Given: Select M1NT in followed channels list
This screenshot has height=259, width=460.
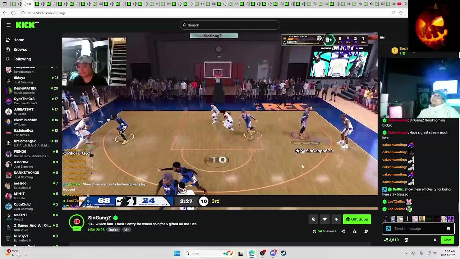Looking at the screenshot, I should coord(32,196).
